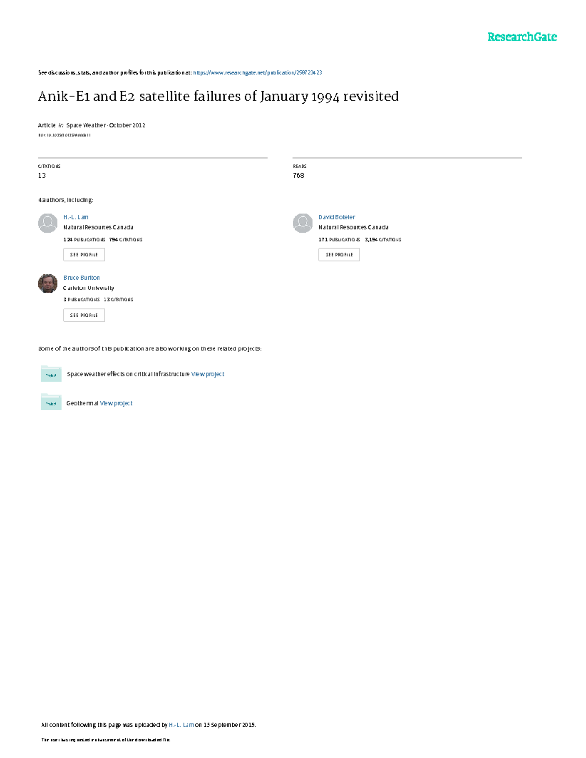The width and height of the screenshot is (586, 758).
Task: Open View project link for Space weather effects
Action: click(208, 374)
